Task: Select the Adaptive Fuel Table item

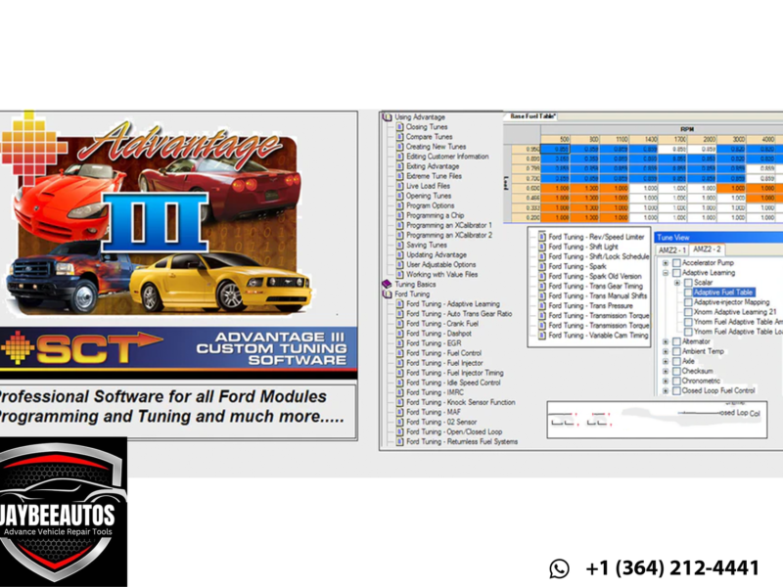Action: pos(722,293)
